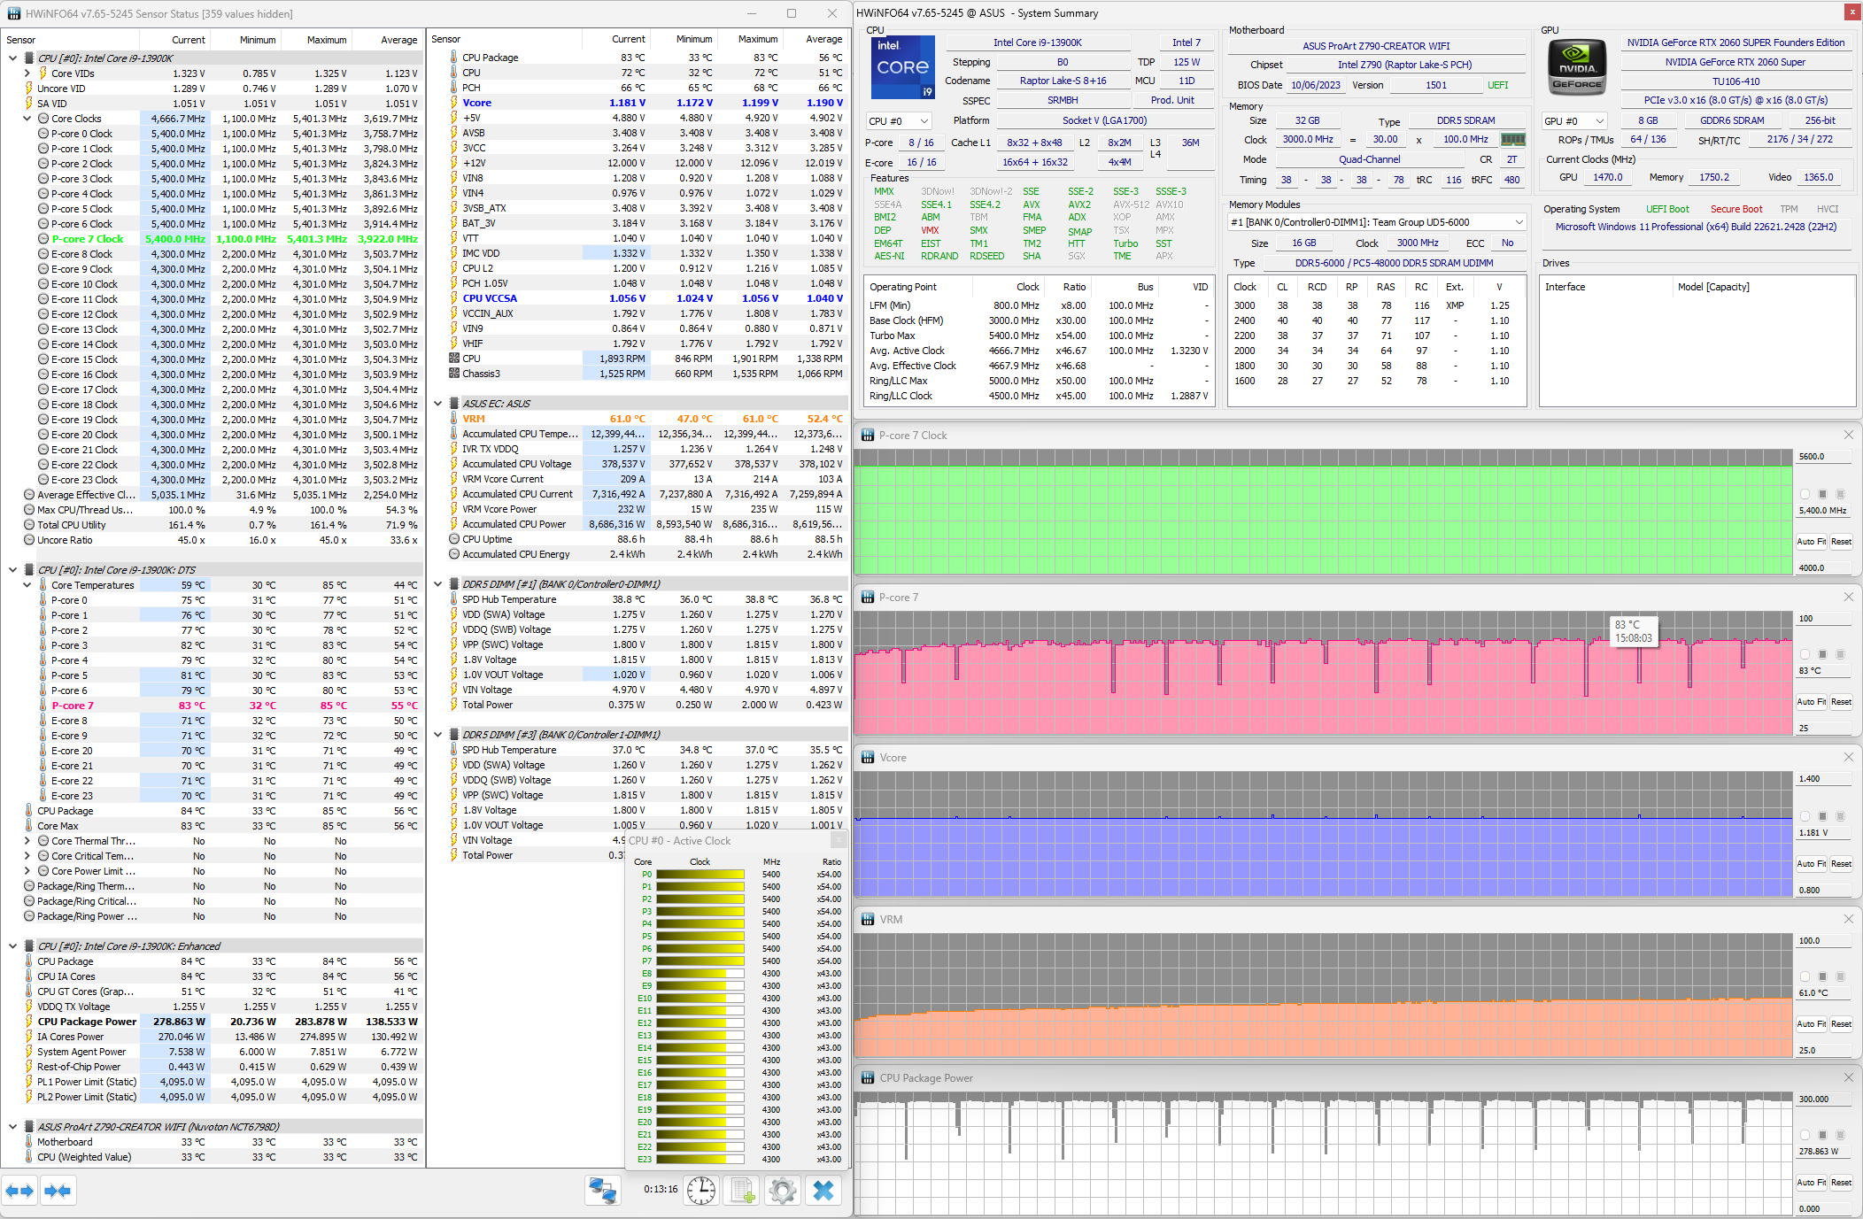Click the 5600.0 maximum value field
This screenshot has width=1863, height=1219.
coord(1822,457)
